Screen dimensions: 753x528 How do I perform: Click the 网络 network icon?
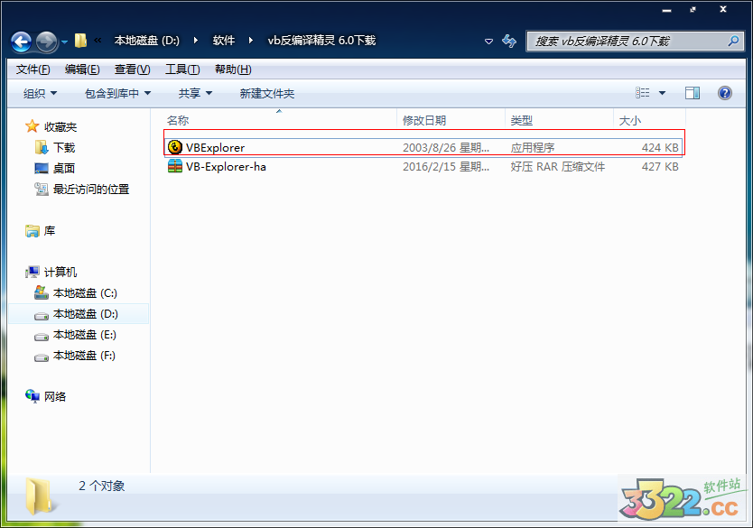[33, 396]
